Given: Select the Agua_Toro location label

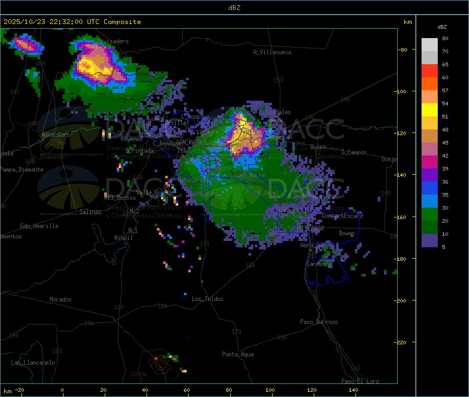Looking at the screenshot, I should click(x=56, y=135).
